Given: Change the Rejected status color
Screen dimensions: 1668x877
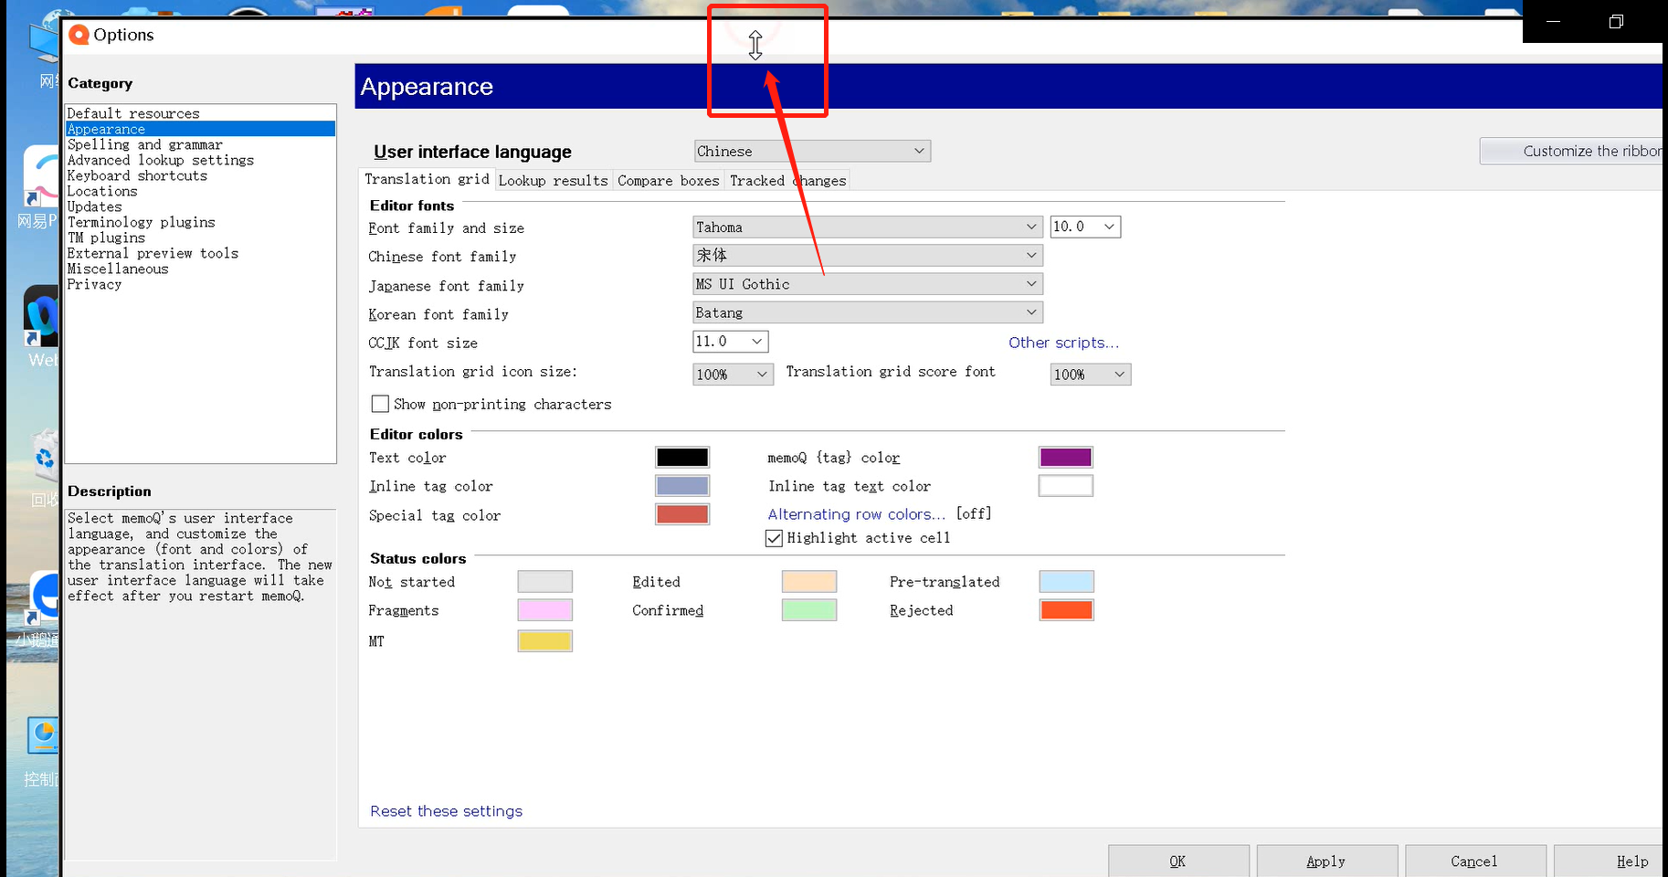Looking at the screenshot, I should coord(1067,610).
